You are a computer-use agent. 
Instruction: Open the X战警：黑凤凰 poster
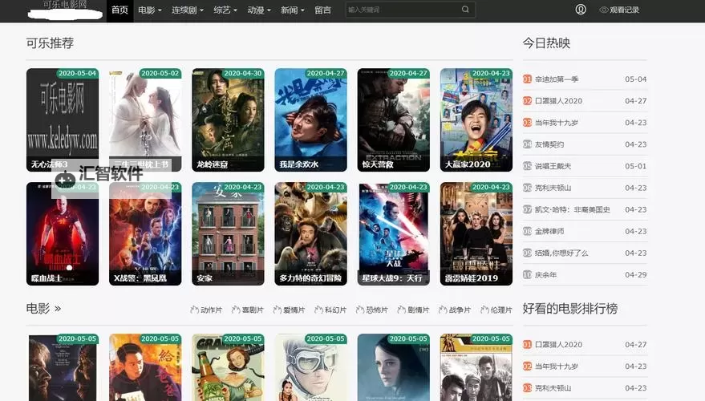point(145,233)
